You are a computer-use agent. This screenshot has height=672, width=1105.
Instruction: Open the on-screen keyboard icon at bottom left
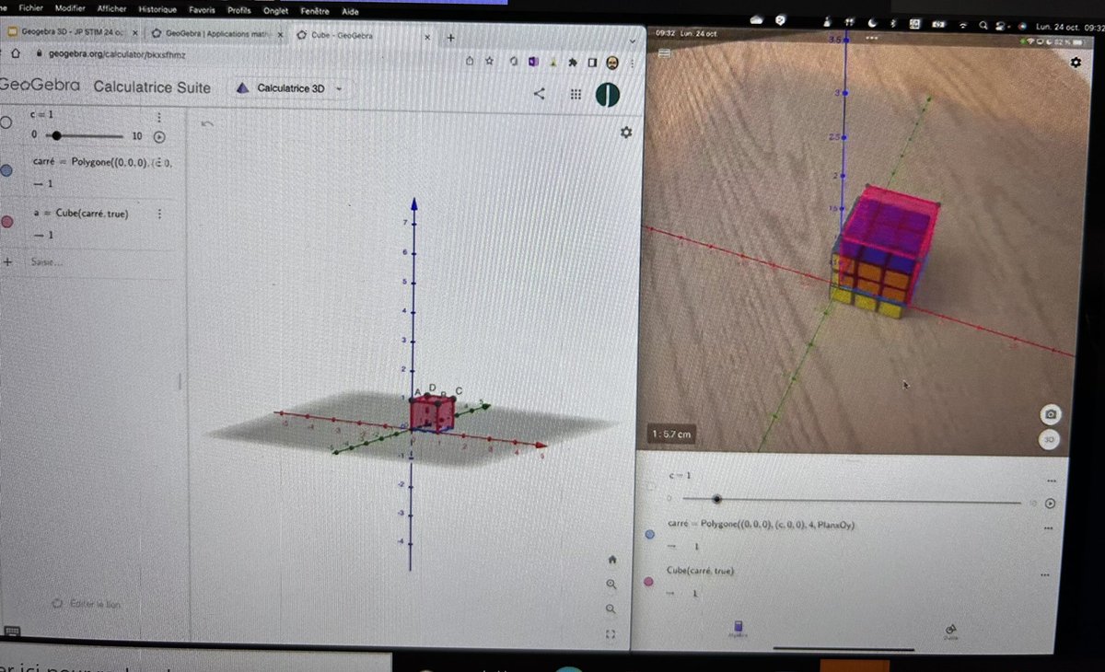click(12, 631)
